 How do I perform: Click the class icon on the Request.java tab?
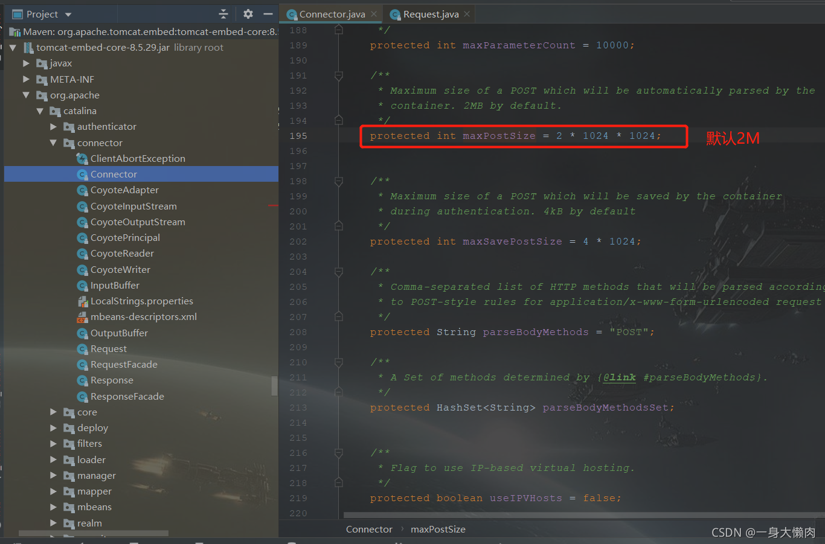point(396,13)
